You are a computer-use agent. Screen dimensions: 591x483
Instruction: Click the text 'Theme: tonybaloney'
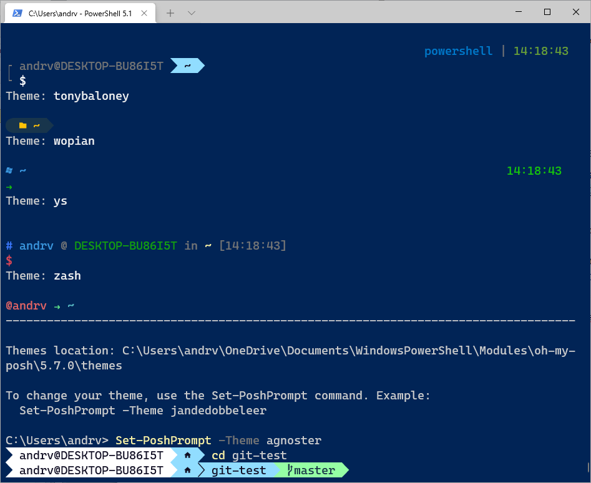pos(67,96)
